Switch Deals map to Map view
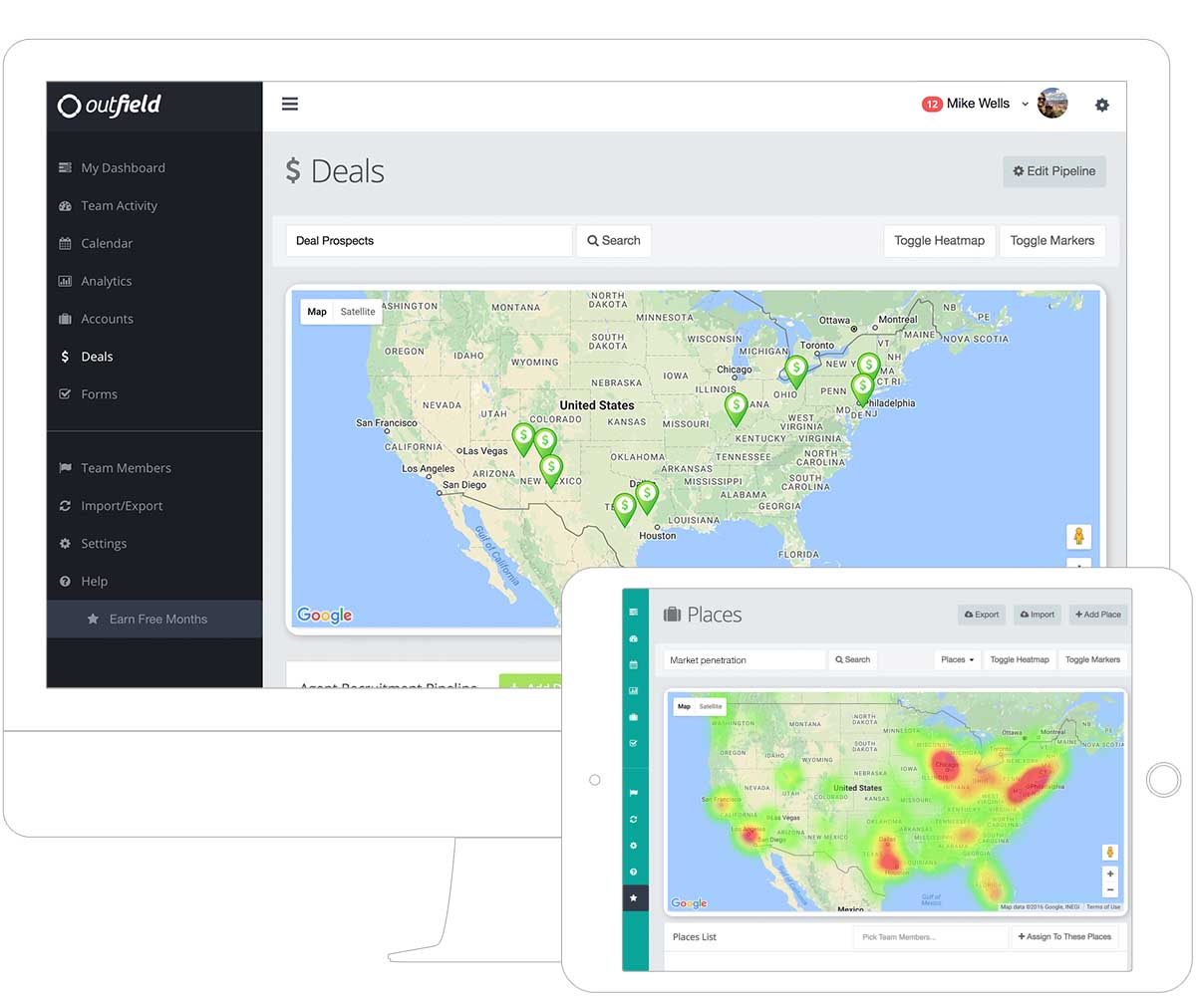The height and width of the screenshot is (996, 1196). (317, 312)
